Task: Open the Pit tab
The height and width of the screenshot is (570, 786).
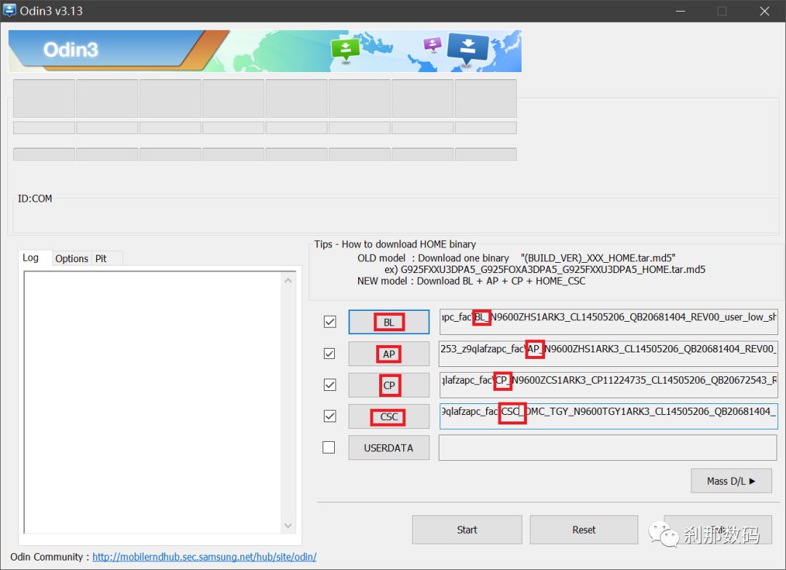Action: (101, 258)
